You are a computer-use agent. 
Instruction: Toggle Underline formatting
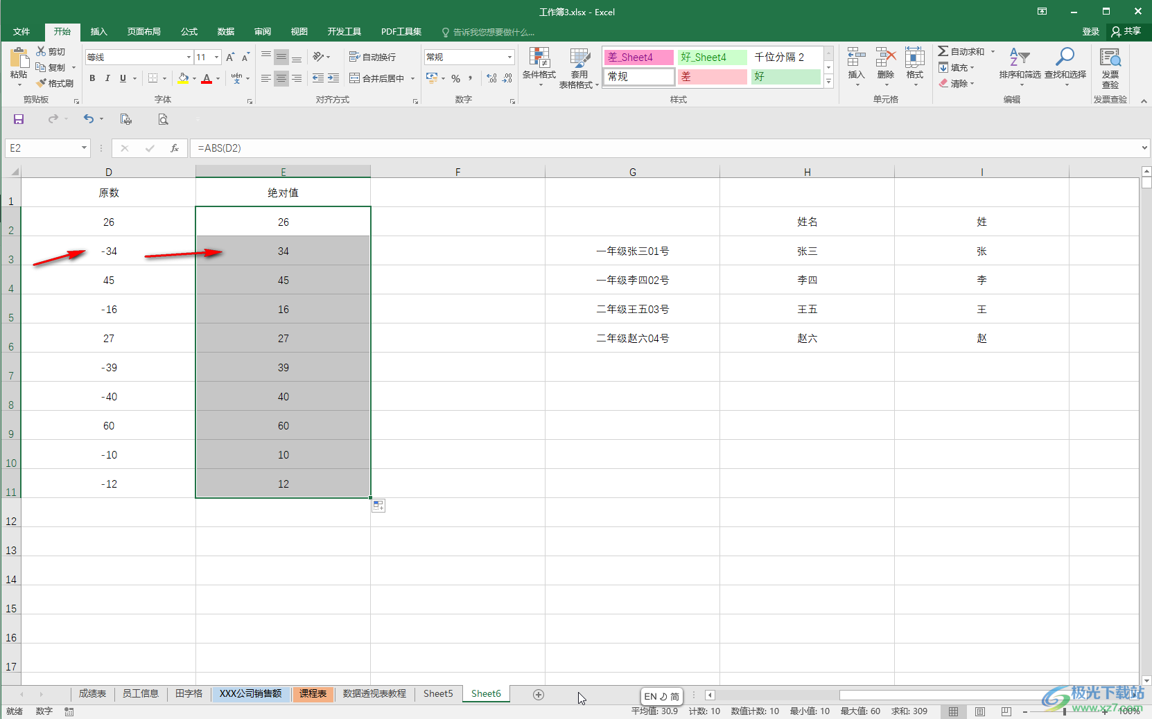coord(123,78)
